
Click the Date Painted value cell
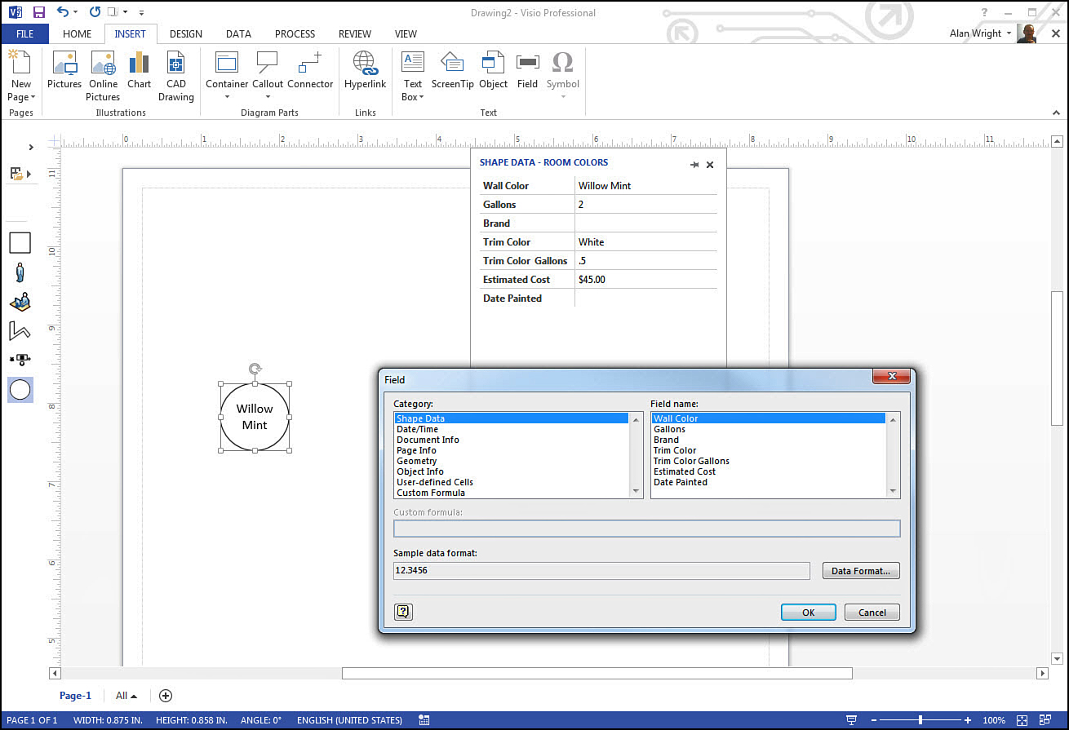click(x=646, y=299)
